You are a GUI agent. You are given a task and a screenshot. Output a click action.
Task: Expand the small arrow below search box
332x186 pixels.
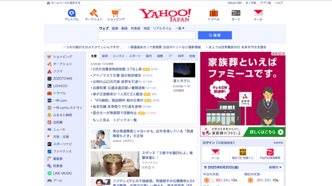click(x=103, y=41)
